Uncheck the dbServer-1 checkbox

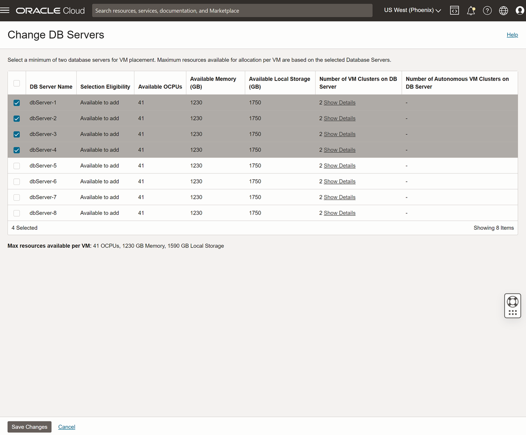17,103
